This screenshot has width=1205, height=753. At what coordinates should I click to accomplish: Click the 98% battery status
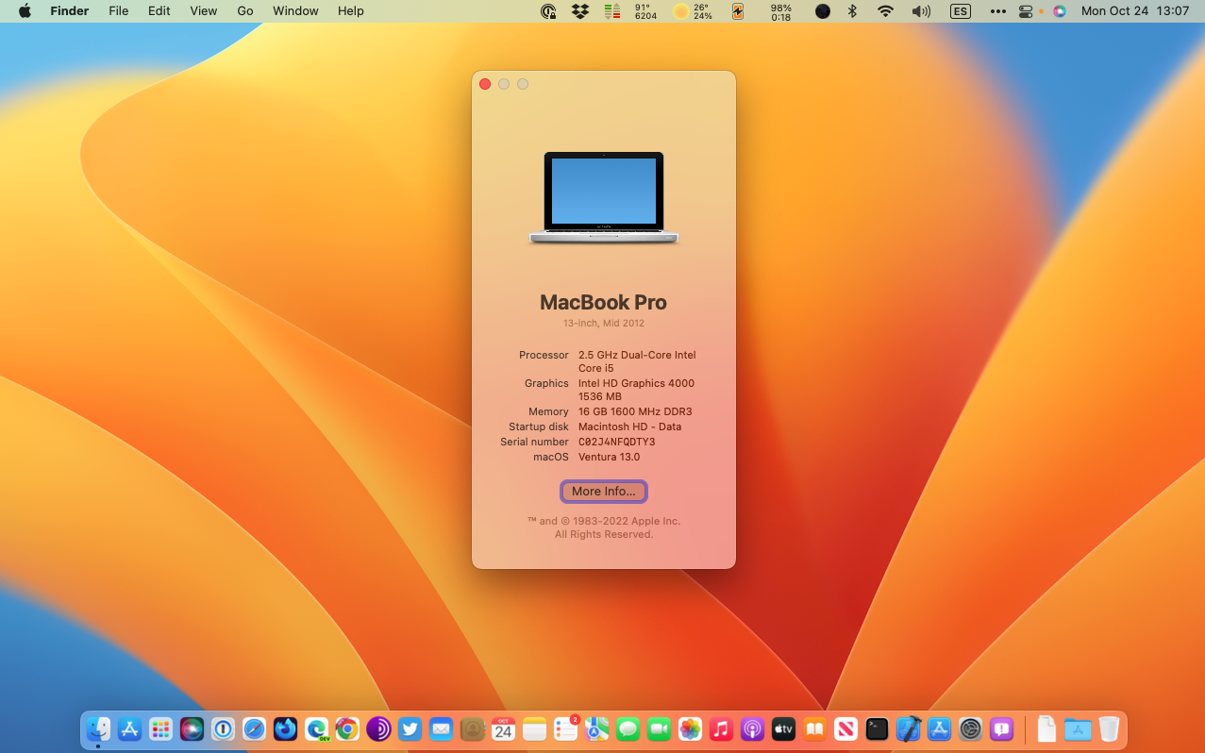[x=780, y=11]
